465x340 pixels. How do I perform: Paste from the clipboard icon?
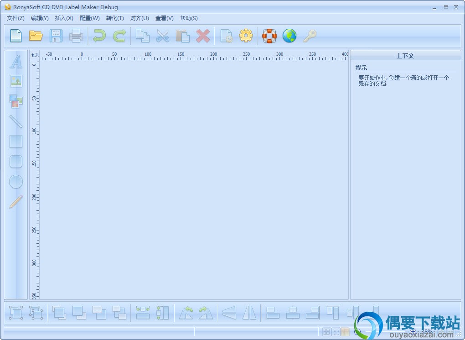coord(183,36)
